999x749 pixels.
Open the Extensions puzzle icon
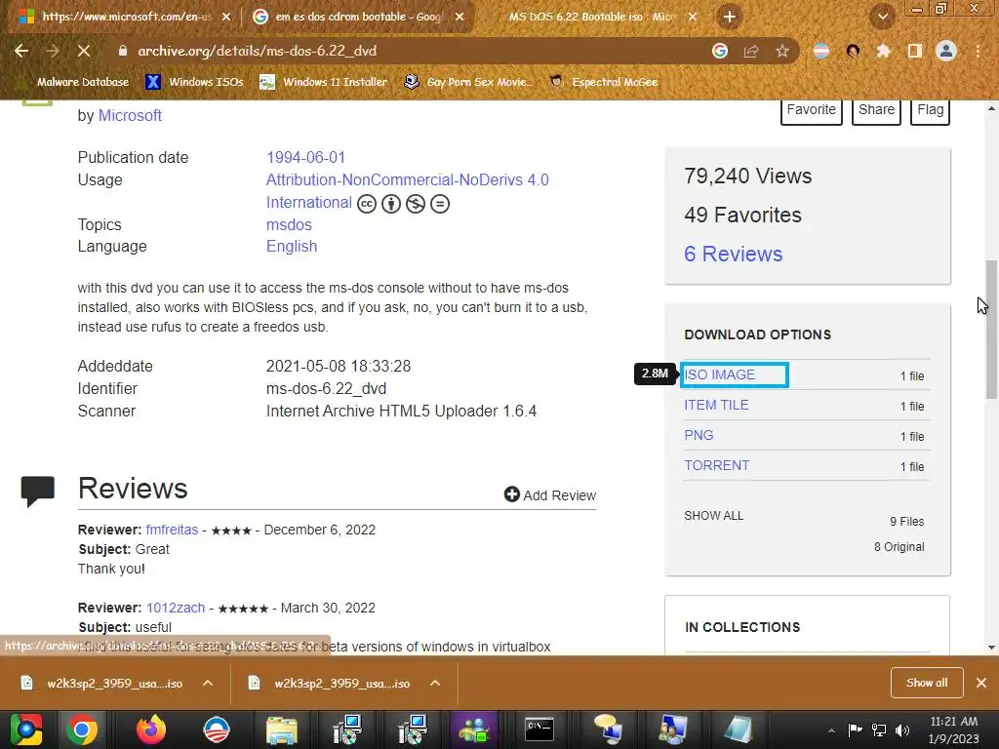click(x=883, y=51)
